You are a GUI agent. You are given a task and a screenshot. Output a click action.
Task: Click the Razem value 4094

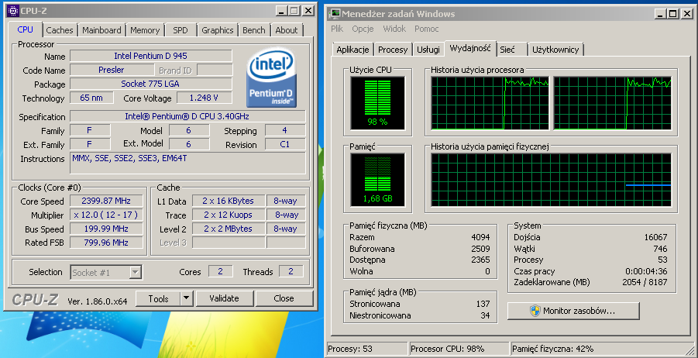point(481,237)
